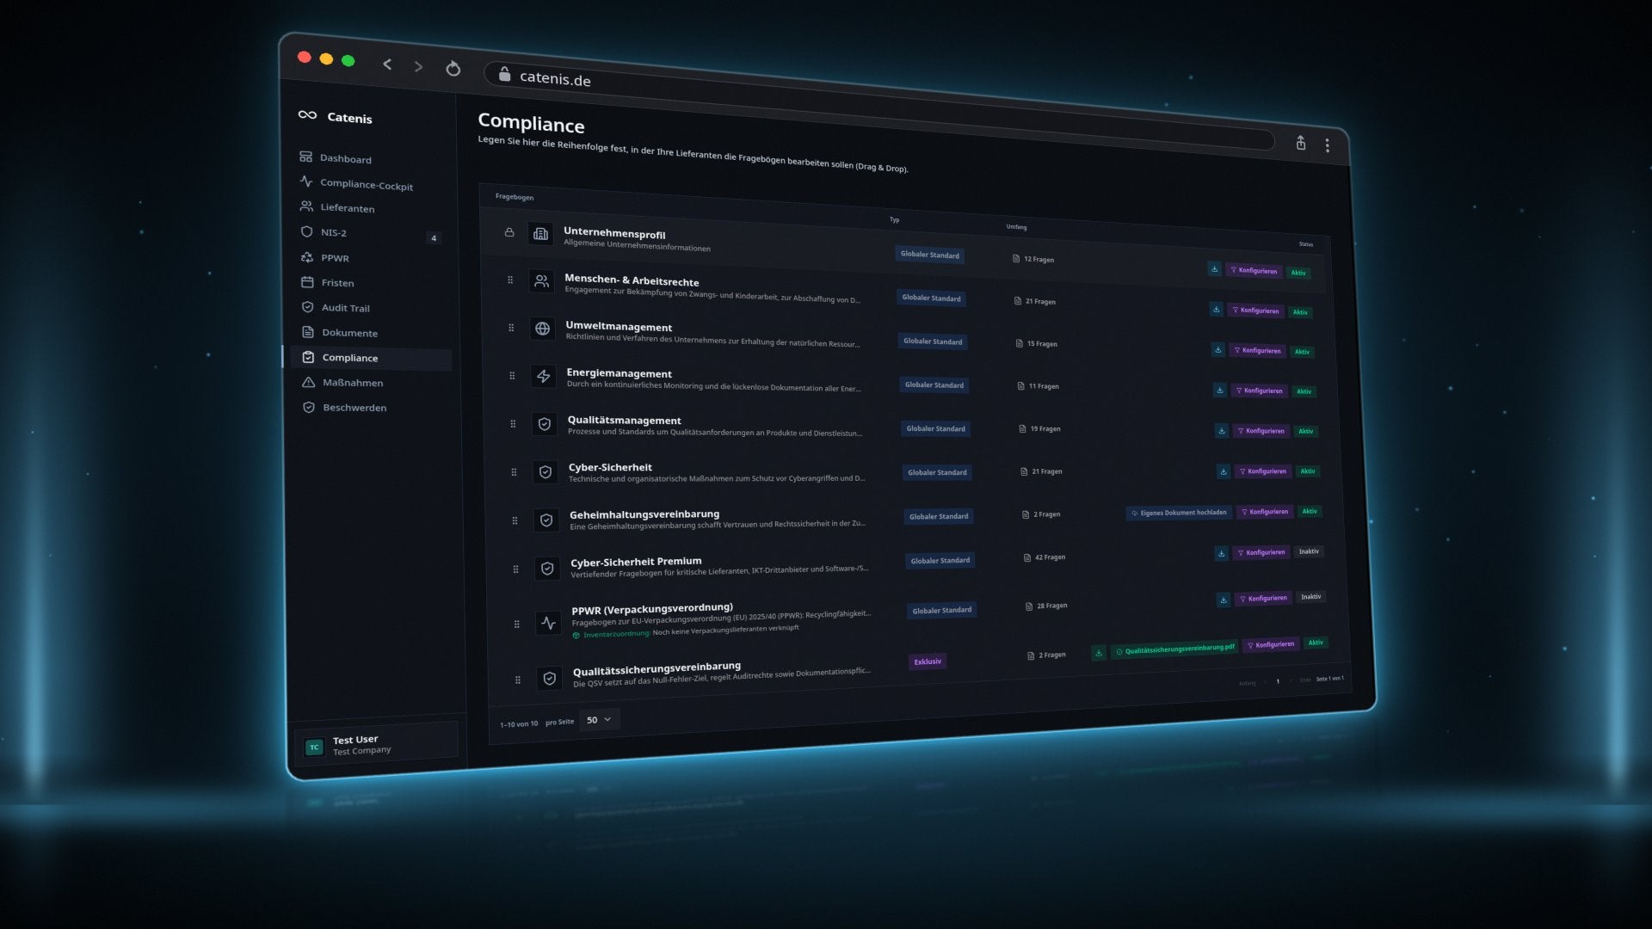The image size is (1652, 929).
Task: Click the browser forward arrow
Action: point(418,66)
